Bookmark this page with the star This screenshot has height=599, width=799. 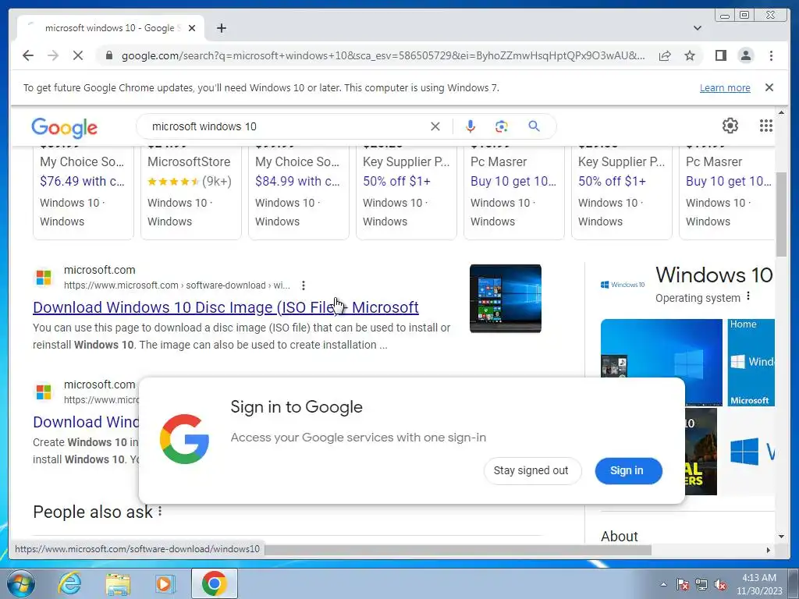(x=690, y=55)
